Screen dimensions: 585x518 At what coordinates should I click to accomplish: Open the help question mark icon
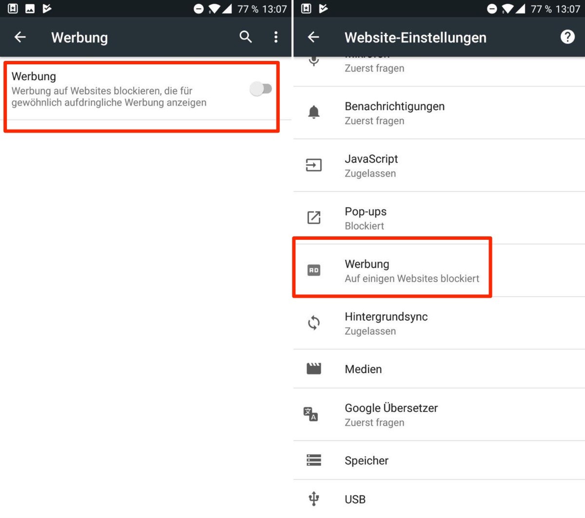(567, 37)
